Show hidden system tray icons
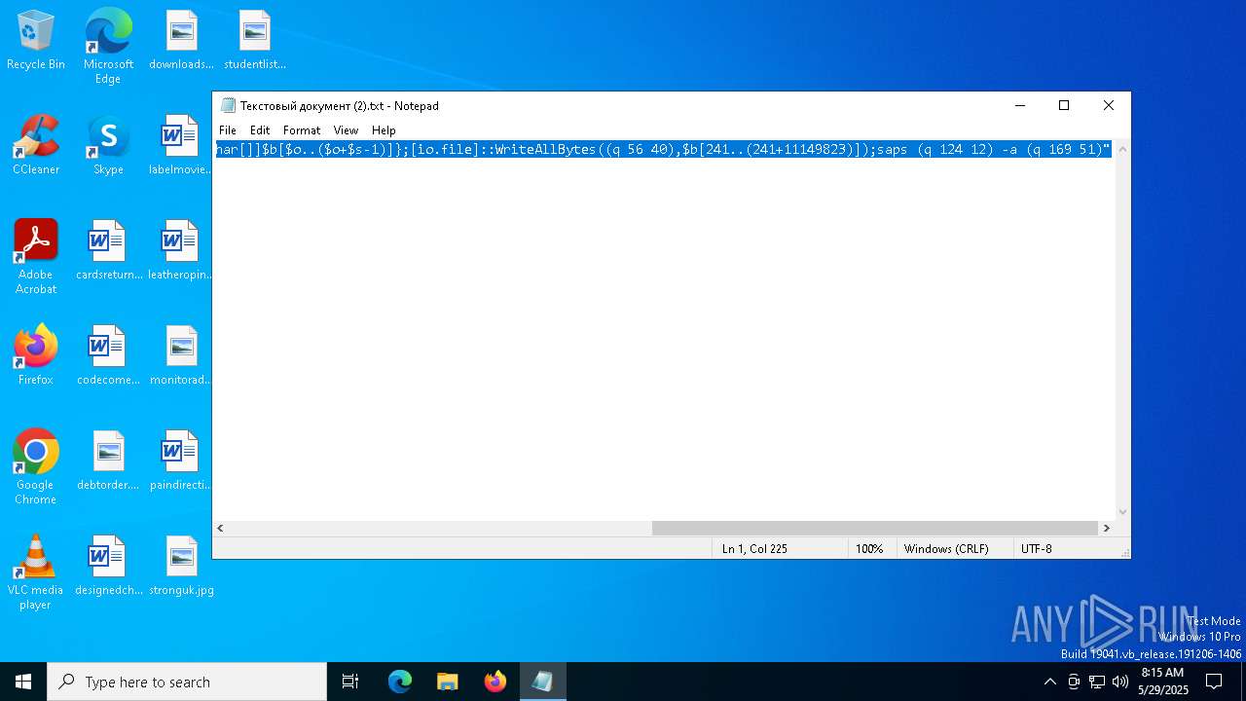The width and height of the screenshot is (1246, 701). coord(1049,682)
